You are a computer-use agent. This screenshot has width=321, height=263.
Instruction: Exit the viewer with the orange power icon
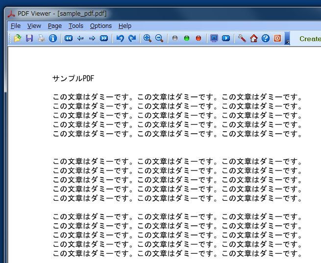pos(277,38)
